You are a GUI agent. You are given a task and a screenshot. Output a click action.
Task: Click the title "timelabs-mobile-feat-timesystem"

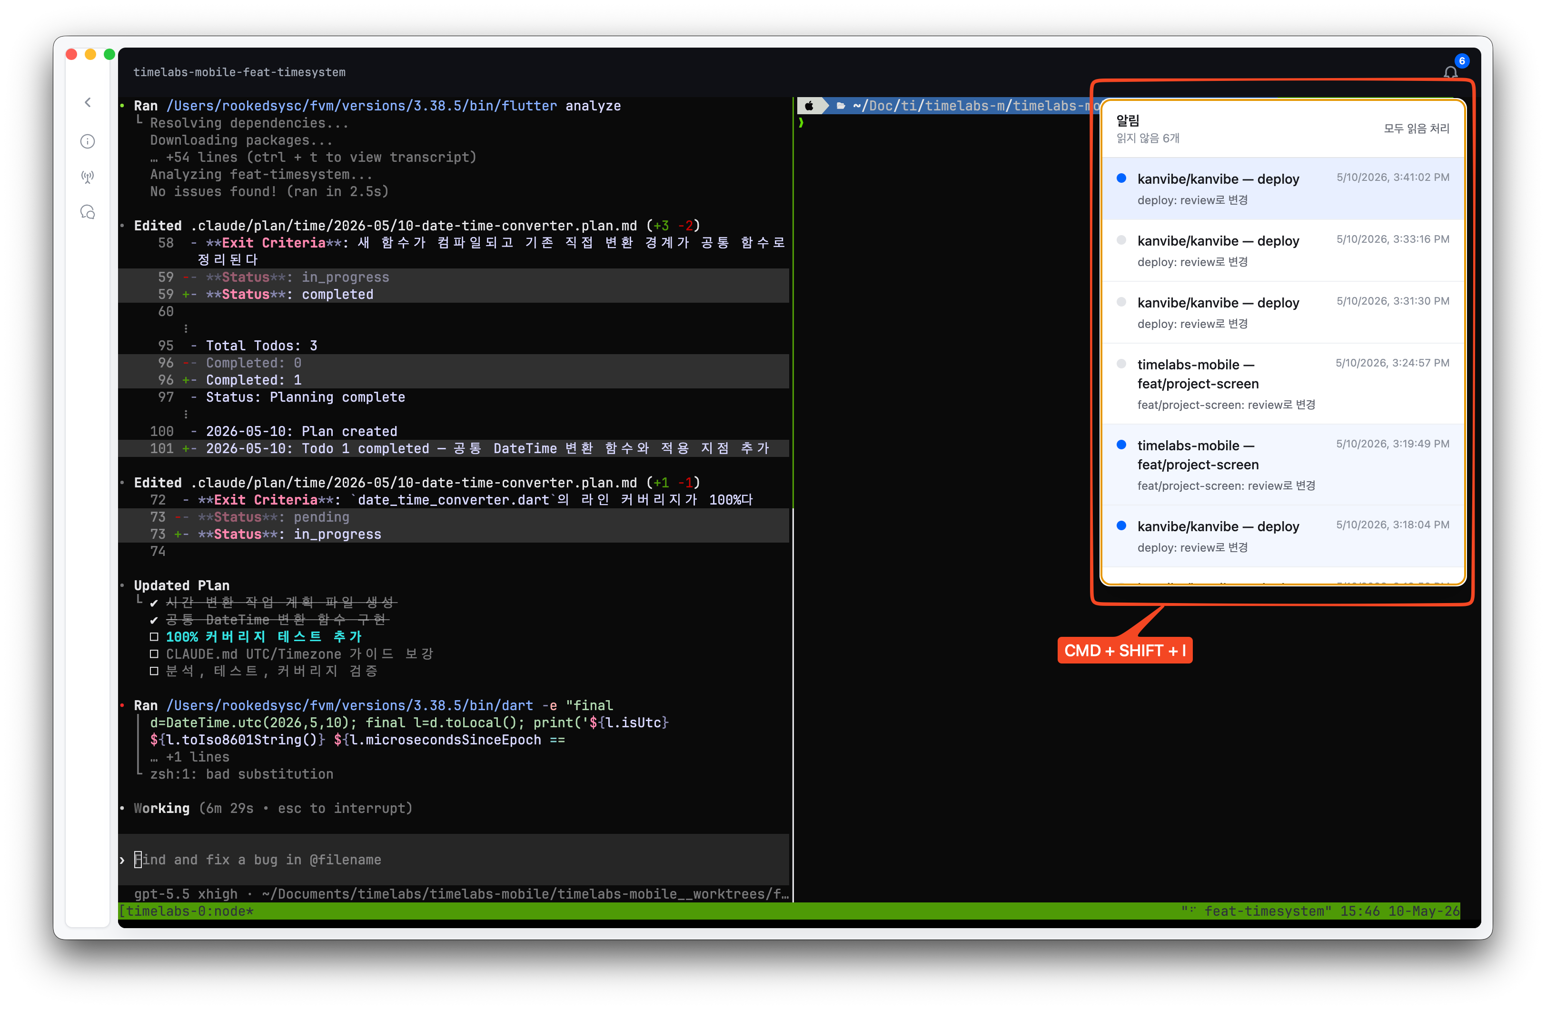(240, 72)
